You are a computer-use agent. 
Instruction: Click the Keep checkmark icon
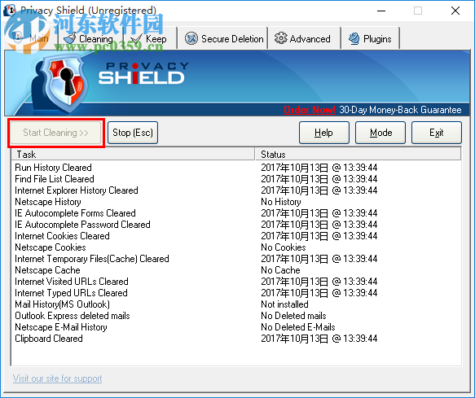[x=136, y=39]
